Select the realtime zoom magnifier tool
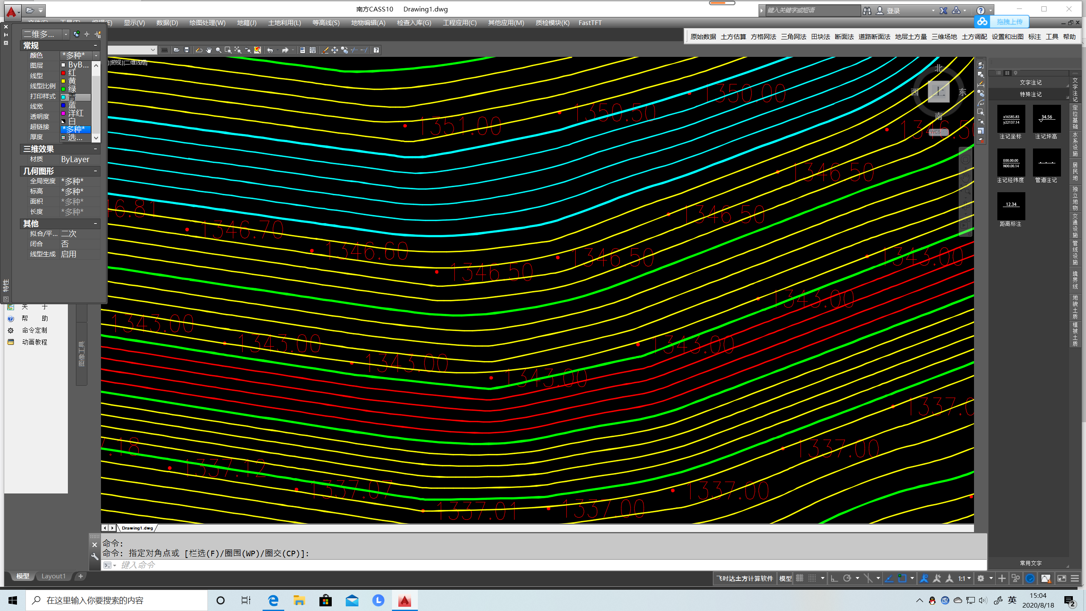This screenshot has height=611, width=1086. pyautogui.click(x=218, y=50)
